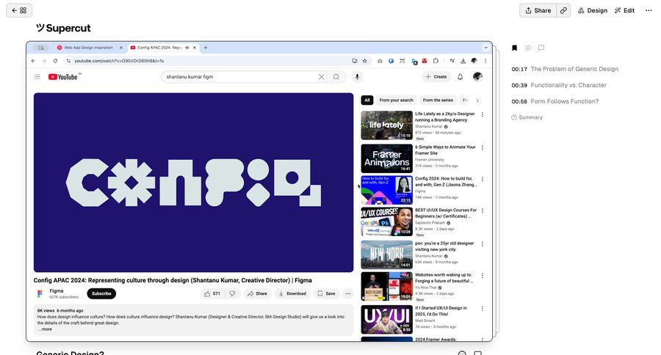This screenshot has width=661, height=355.
Task: Open the Edit option
Action: [625, 10]
